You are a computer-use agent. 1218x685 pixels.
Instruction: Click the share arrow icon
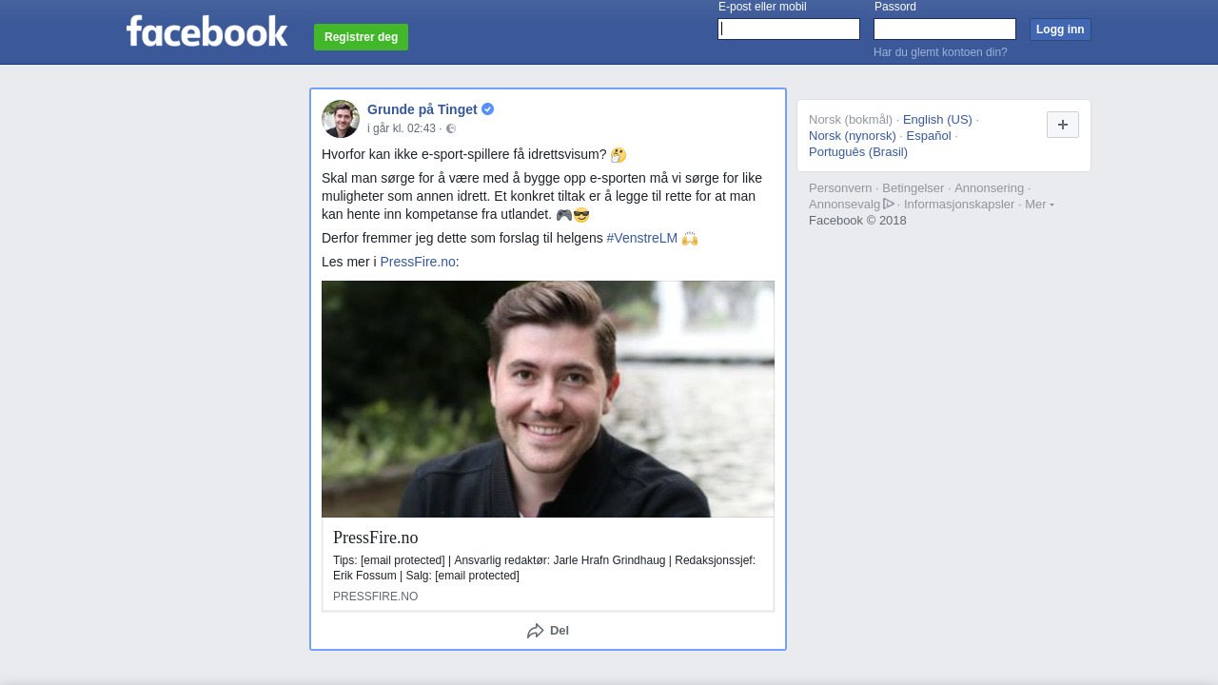pos(536,631)
